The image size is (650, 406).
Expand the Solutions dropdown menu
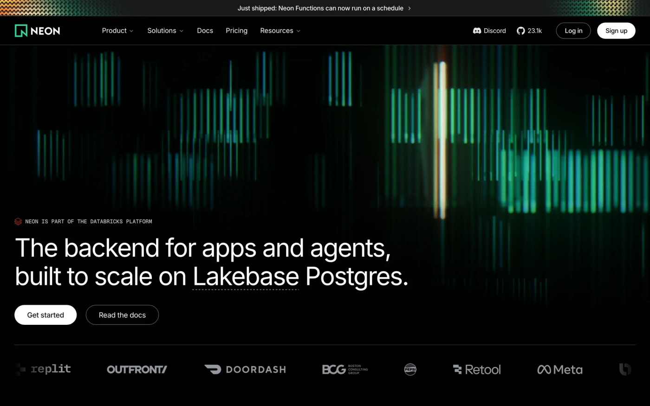pos(165,31)
